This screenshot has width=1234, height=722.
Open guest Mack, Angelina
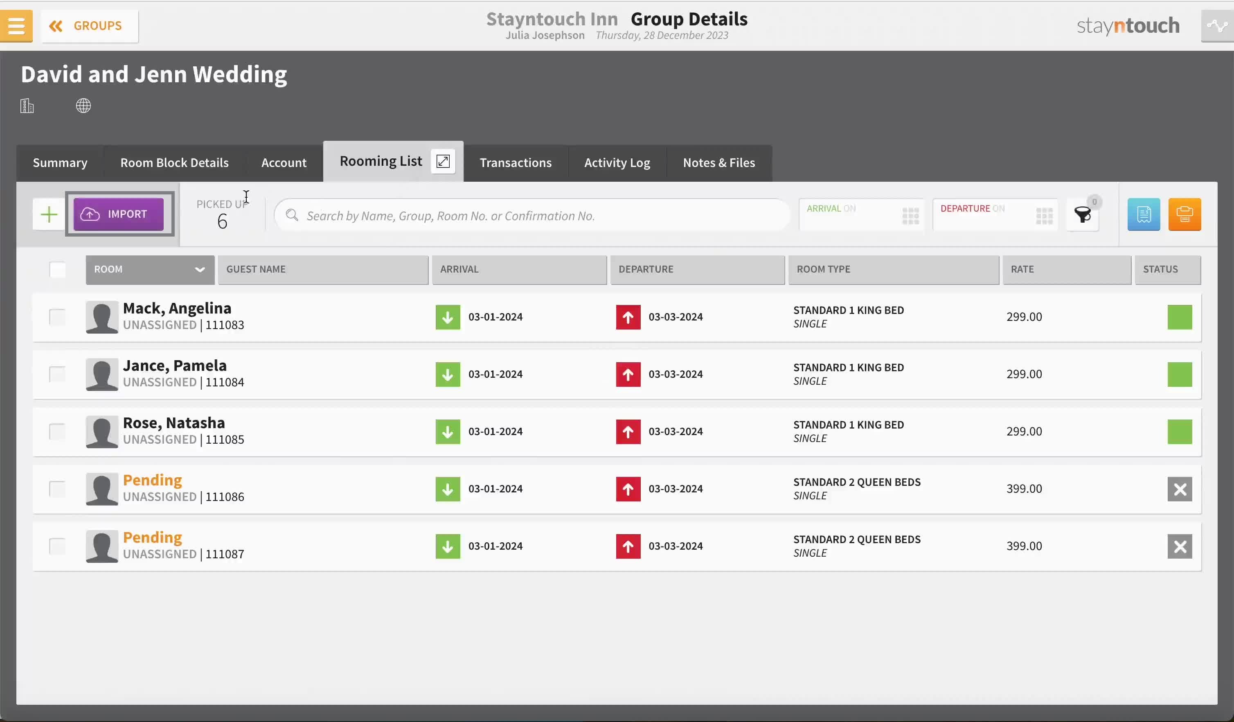[x=177, y=308]
